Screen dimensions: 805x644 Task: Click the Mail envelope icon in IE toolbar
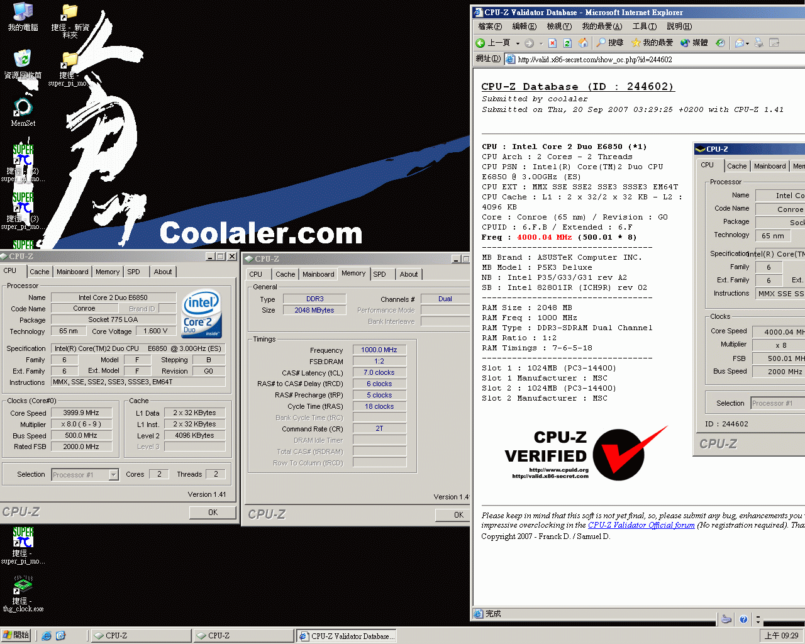point(740,43)
